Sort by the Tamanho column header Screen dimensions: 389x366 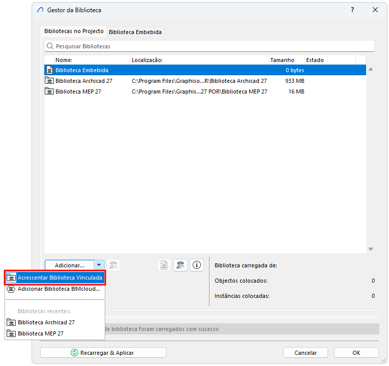tap(287, 60)
